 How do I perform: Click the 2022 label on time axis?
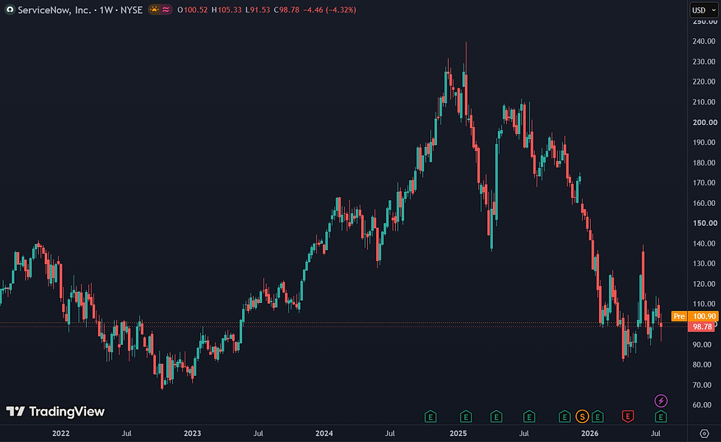(x=60, y=433)
